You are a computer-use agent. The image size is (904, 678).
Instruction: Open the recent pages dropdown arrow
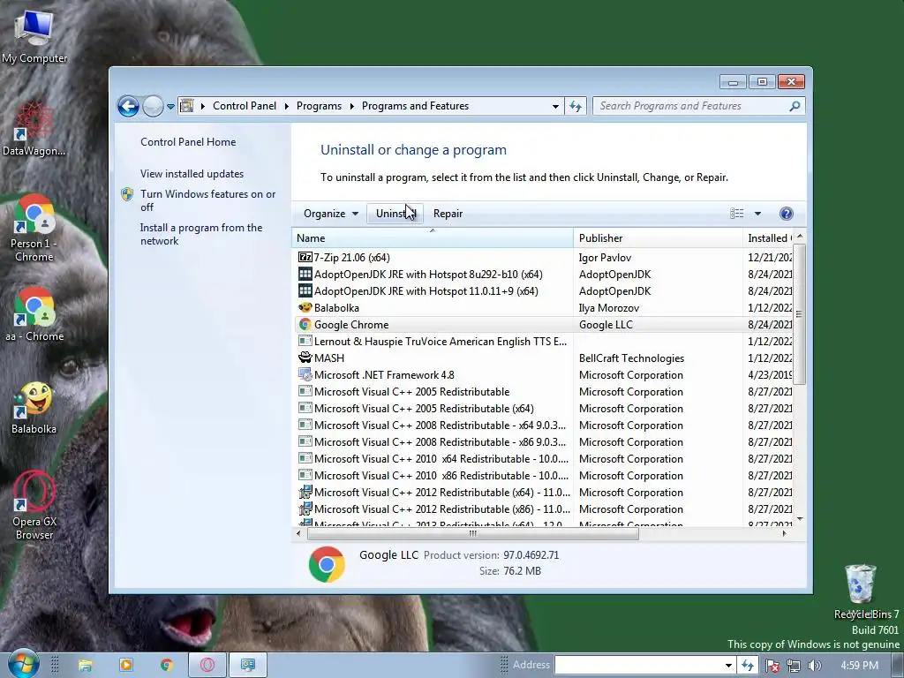170,107
